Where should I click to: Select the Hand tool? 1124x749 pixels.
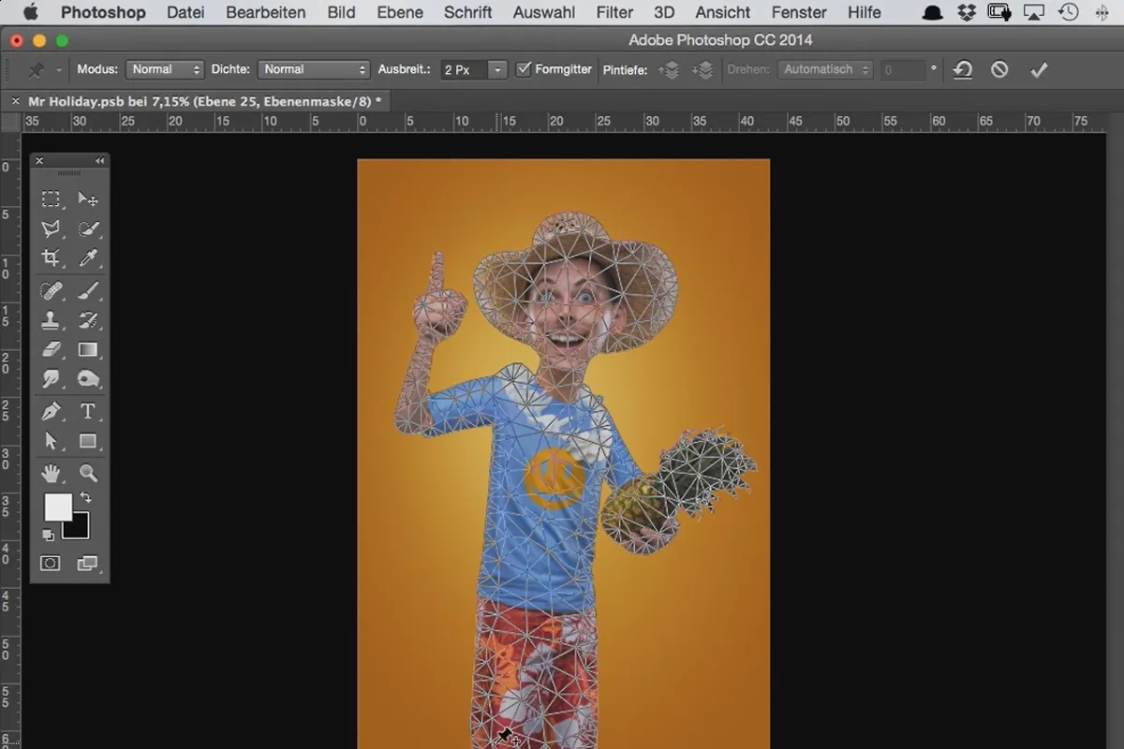tap(51, 473)
